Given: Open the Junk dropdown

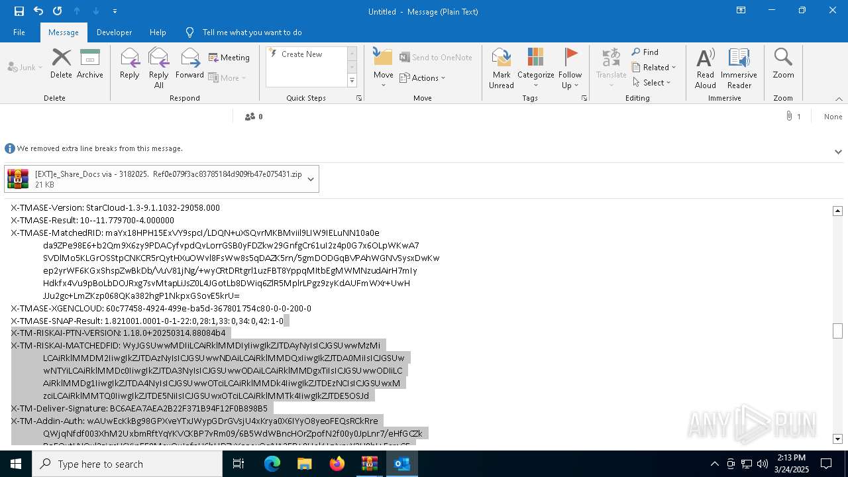Looking at the screenshot, I should pos(25,67).
